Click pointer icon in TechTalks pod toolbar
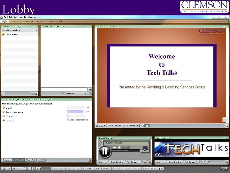Viewport: 230px width, 173px height. (x=203, y=162)
